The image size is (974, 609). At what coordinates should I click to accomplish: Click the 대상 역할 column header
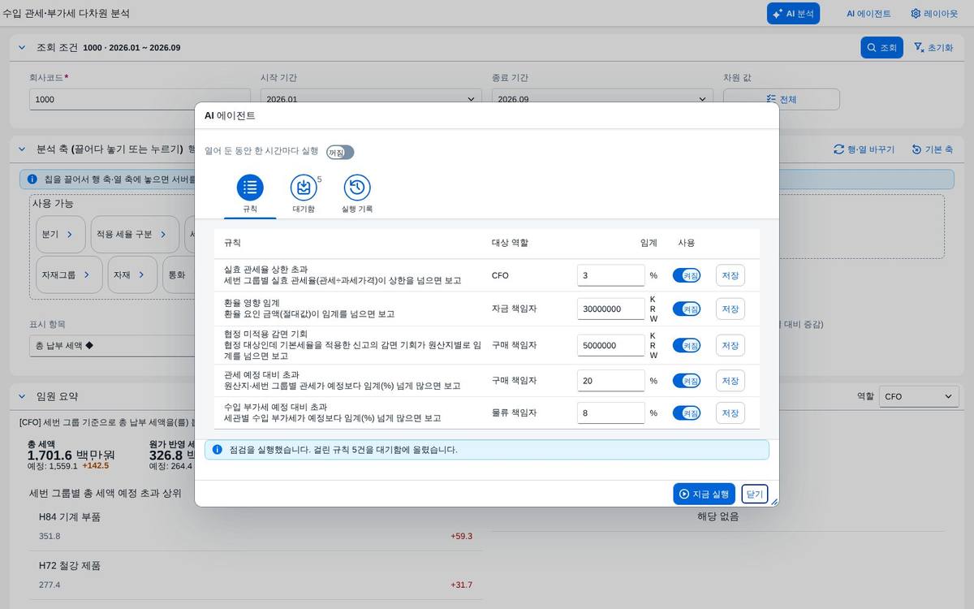[x=510, y=243]
